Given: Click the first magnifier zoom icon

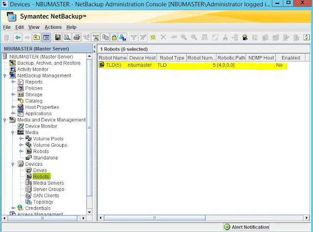Looking at the screenshot, I should point(184,38).
